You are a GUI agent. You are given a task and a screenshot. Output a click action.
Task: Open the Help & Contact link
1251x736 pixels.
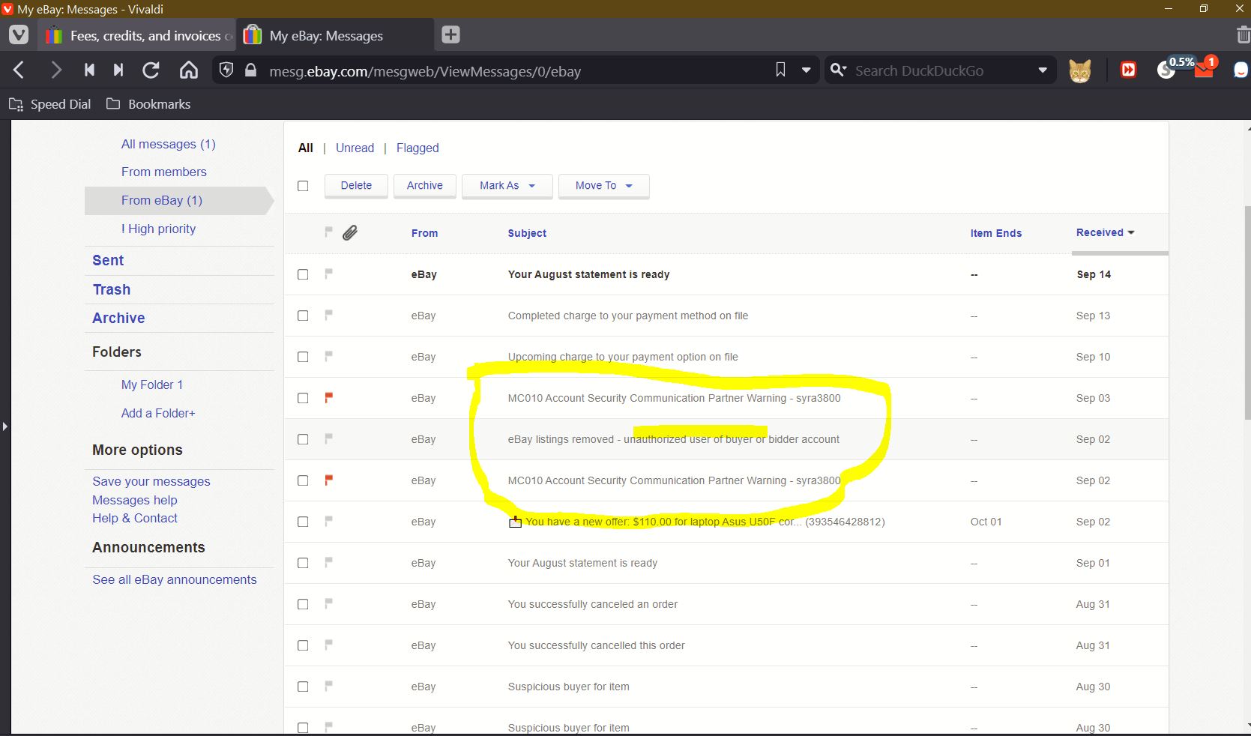[135, 518]
